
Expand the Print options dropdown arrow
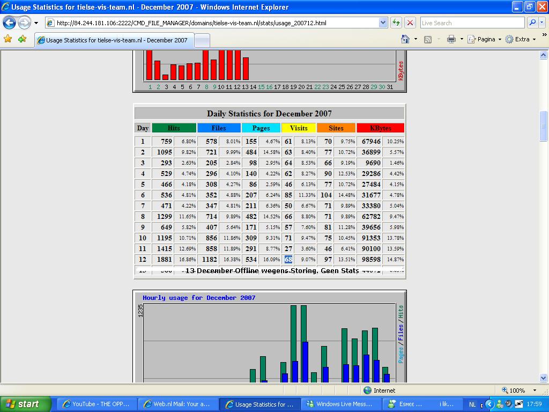pyautogui.click(x=462, y=39)
